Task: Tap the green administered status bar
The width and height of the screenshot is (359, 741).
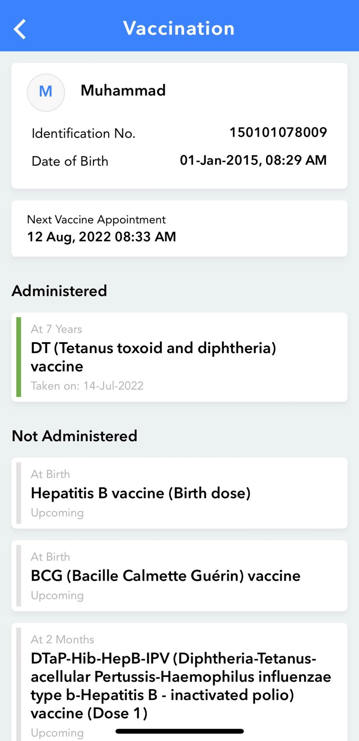Action: pos(19,357)
